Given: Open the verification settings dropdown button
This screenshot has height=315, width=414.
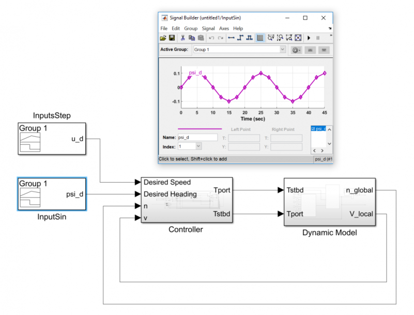Looking at the screenshot, I should pos(296,50).
